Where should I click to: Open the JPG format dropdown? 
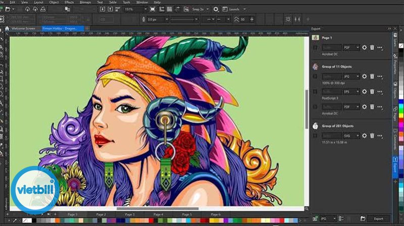(351, 77)
